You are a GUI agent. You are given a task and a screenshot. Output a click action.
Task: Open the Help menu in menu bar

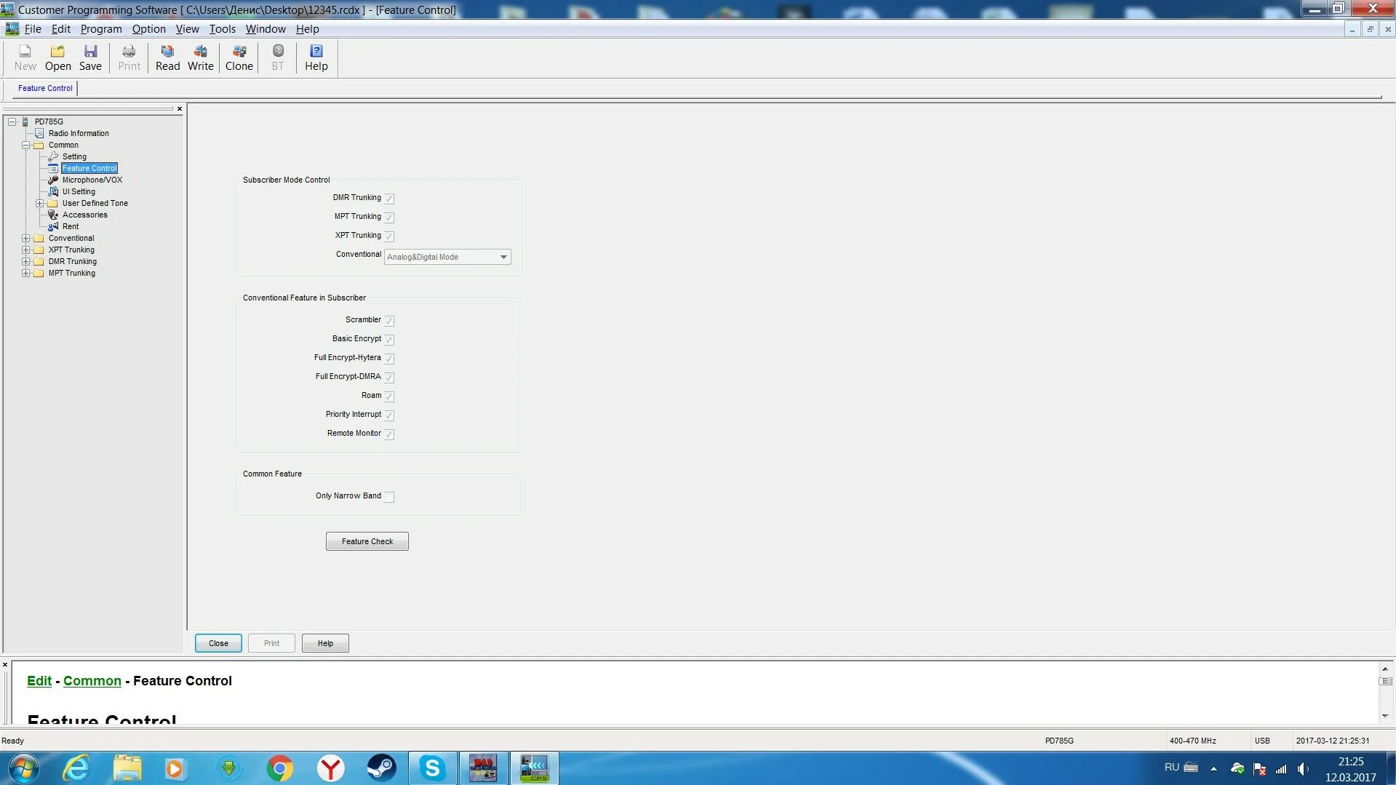pyautogui.click(x=308, y=29)
